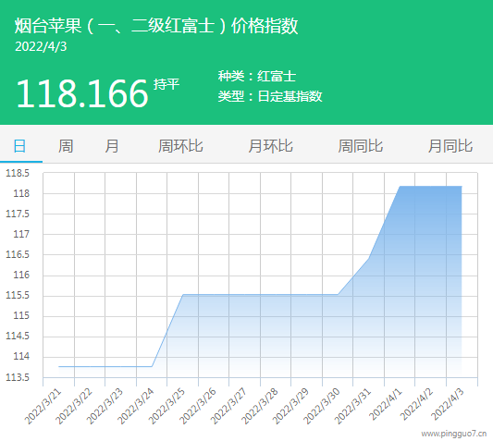493x441 pixels.
Task: Click the www.pingguo7.cn watermark link
Action: 454,435
